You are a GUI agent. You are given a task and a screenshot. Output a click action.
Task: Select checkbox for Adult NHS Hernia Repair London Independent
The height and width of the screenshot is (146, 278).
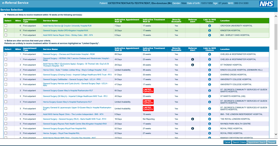click(x=6, y=114)
